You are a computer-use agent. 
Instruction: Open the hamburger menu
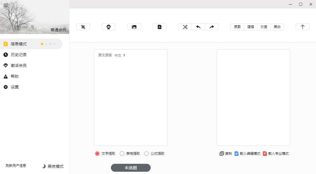click(6, 5)
